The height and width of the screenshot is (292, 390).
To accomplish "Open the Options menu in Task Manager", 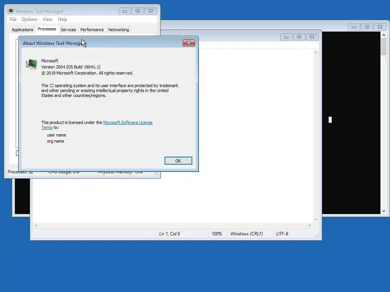I will pos(29,19).
